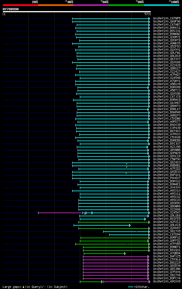Click the purple B4FX25 alignment bar

point(116,257)
